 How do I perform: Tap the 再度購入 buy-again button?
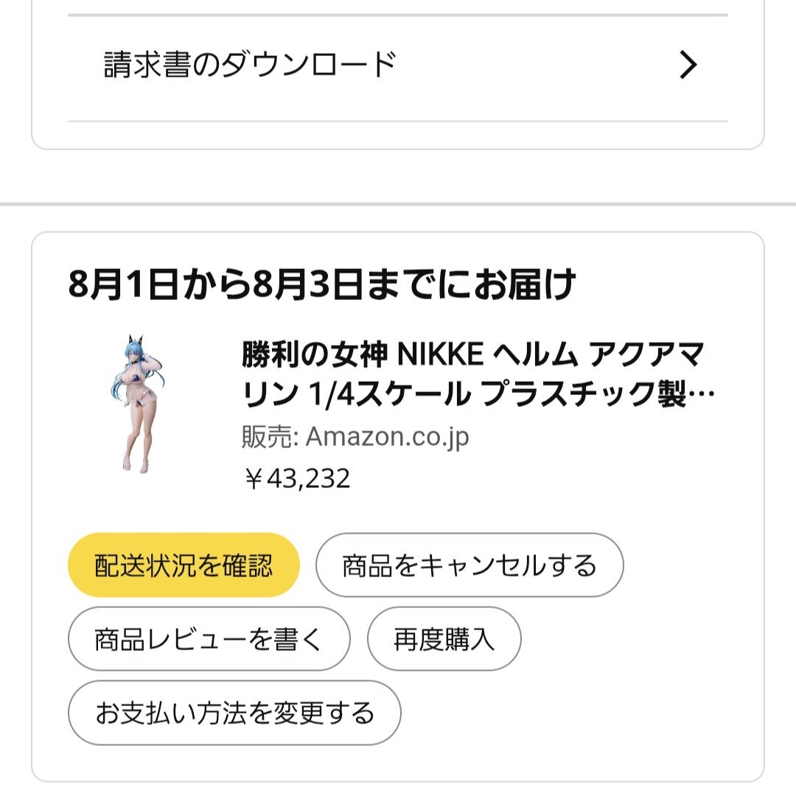pyautogui.click(x=444, y=638)
